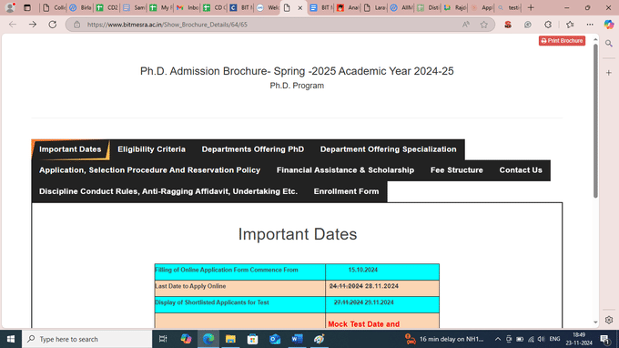Toggle the Read aloud icon
Viewport: 619px width, 348px height.
[x=466, y=25]
